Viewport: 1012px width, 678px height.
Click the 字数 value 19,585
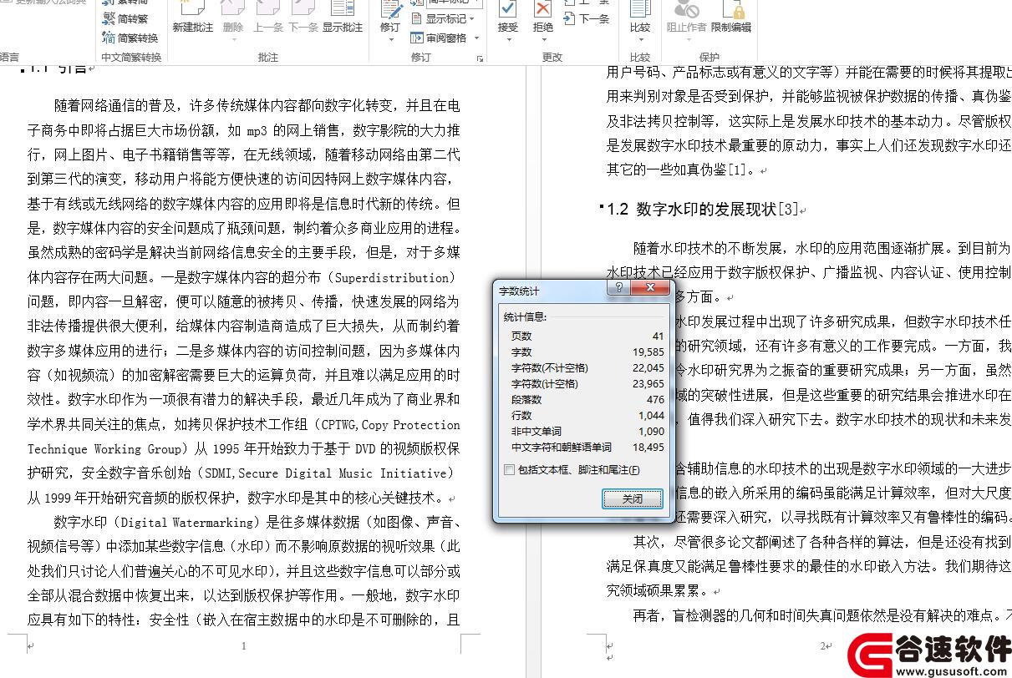(648, 352)
